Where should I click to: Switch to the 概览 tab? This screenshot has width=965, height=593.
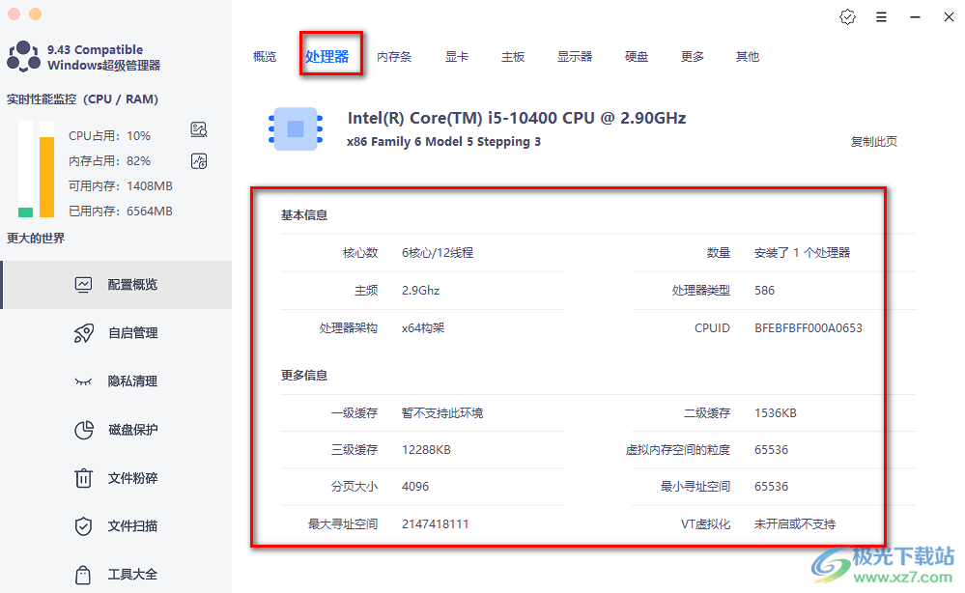(265, 57)
